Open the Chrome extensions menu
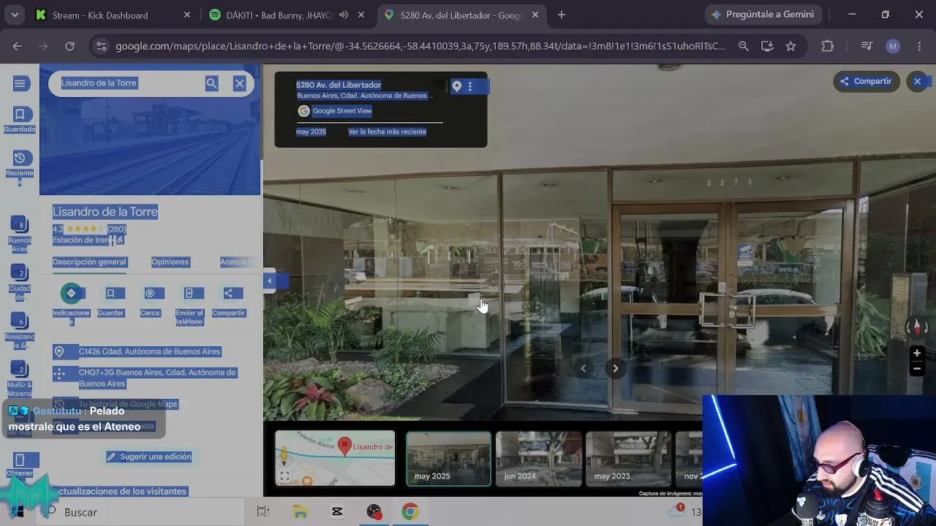The width and height of the screenshot is (936, 526). tap(828, 46)
